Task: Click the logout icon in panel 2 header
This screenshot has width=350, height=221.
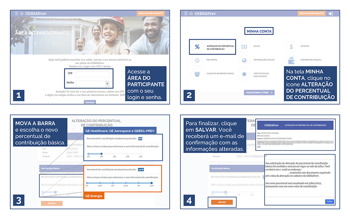Action: (x=331, y=14)
